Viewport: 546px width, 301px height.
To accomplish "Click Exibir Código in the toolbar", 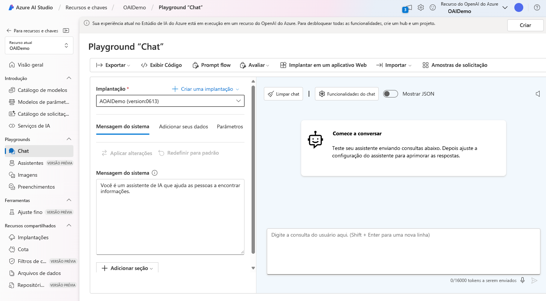I will [161, 65].
